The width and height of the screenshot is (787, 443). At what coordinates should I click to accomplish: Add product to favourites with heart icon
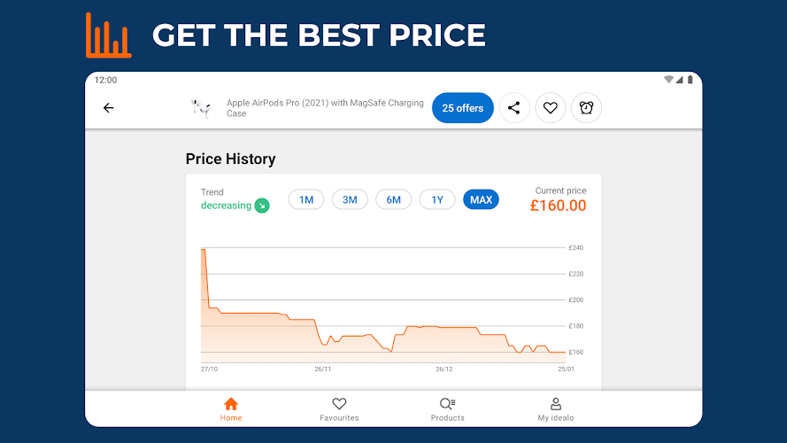550,108
